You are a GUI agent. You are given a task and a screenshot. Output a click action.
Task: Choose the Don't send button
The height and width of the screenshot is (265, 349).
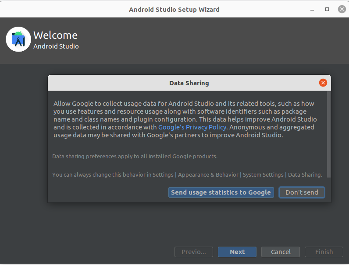point(302,192)
